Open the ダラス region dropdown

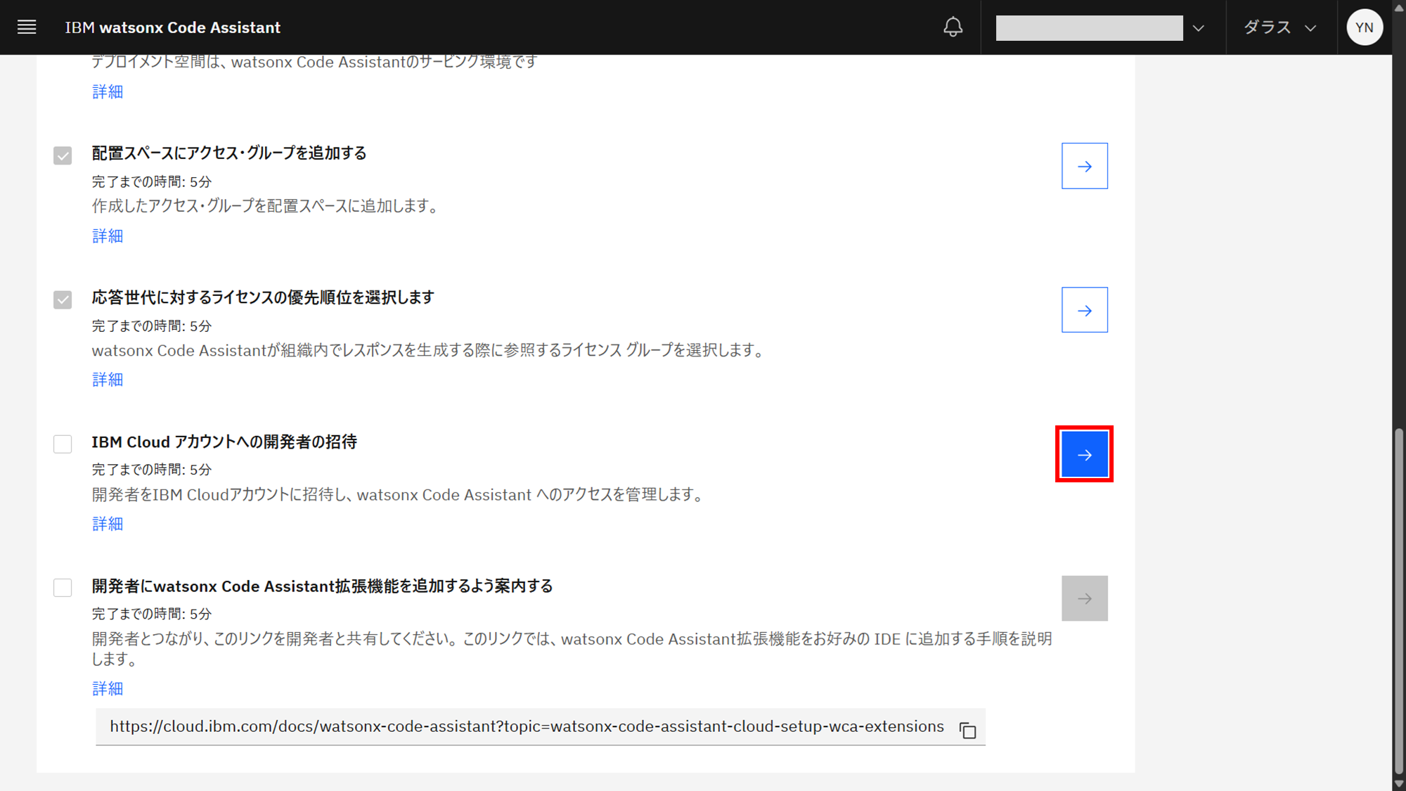click(x=1279, y=27)
